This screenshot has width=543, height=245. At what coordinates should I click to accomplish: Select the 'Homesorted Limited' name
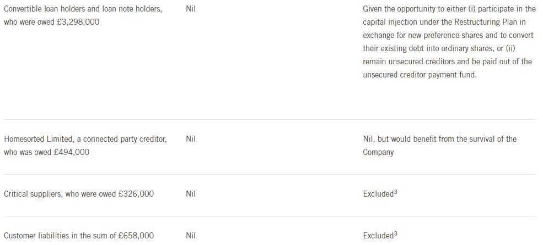point(36,139)
